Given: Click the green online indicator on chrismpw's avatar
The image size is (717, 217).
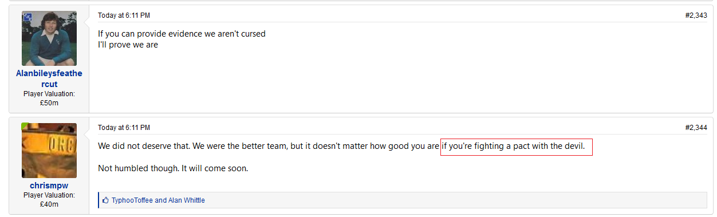Looking at the screenshot, I should (x=25, y=125).
